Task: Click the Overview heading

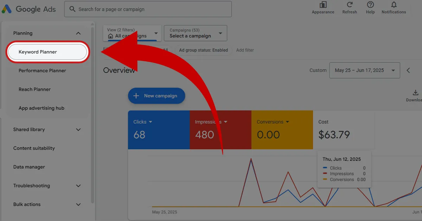Action: [x=119, y=71]
